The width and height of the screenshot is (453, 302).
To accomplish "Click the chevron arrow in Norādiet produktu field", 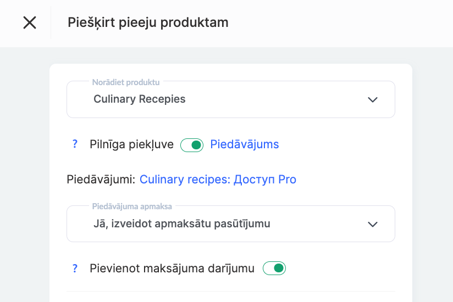I will 373,99.
